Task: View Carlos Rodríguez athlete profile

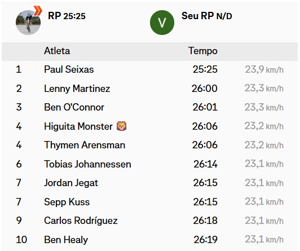Action: 81,221
